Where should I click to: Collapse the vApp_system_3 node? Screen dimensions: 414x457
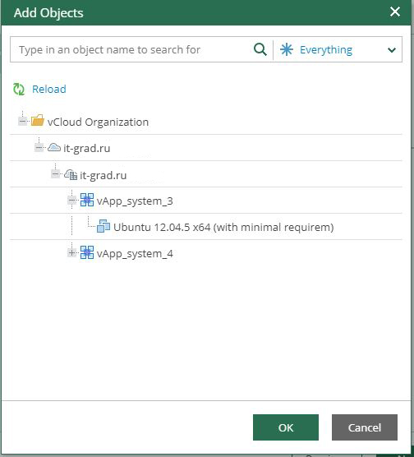(x=71, y=201)
